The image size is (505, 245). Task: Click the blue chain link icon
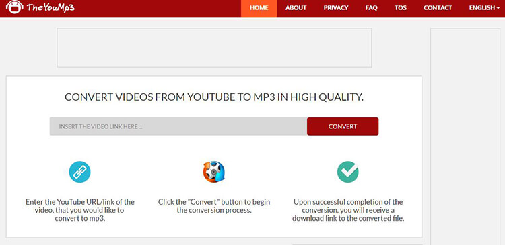coord(79,172)
